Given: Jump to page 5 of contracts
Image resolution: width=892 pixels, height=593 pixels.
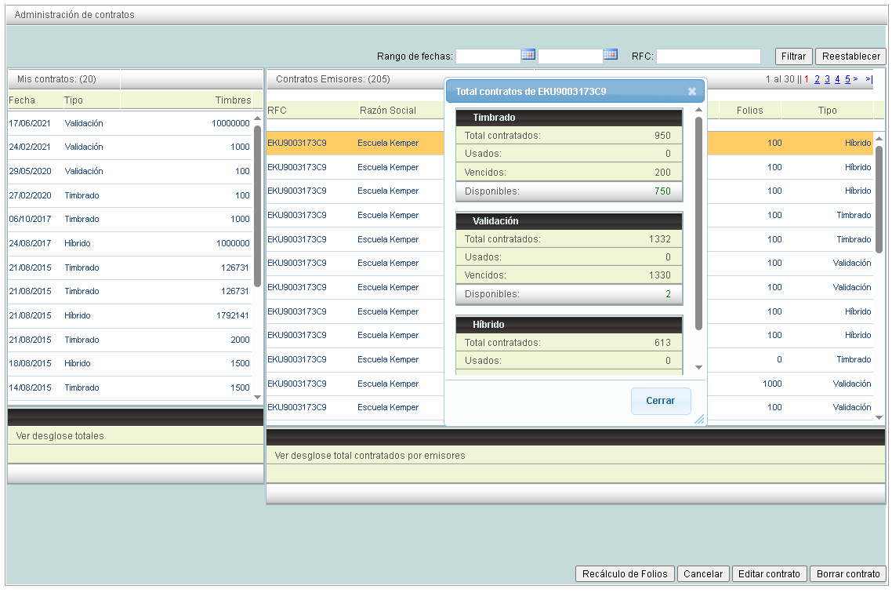Looking at the screenshot, I should tap(847, 79).
